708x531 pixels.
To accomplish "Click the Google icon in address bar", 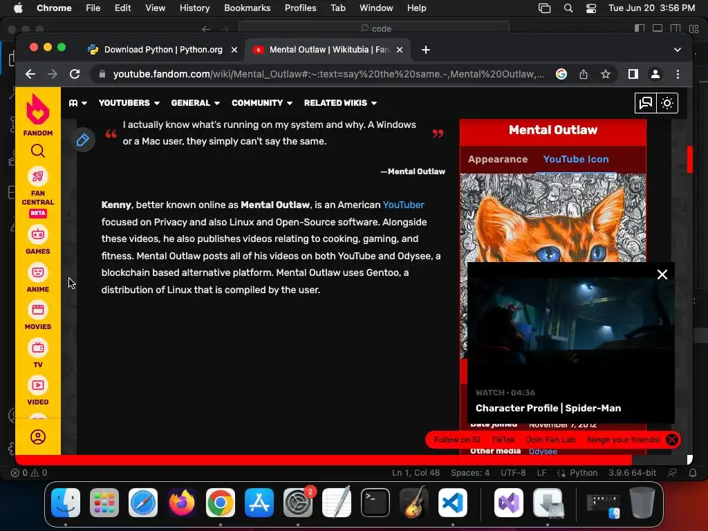I will tap(561, 74).
